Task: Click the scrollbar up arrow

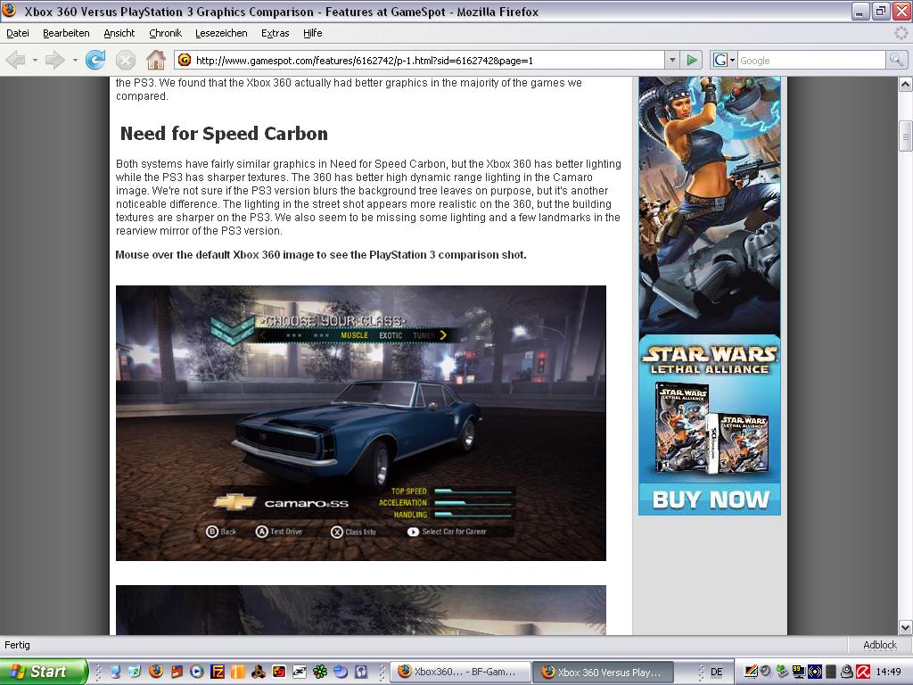Action: click(905, 85)
